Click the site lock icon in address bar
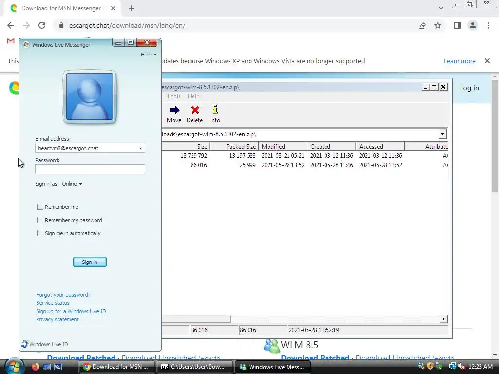Screen dimensions: 499x374 point(61,25)
